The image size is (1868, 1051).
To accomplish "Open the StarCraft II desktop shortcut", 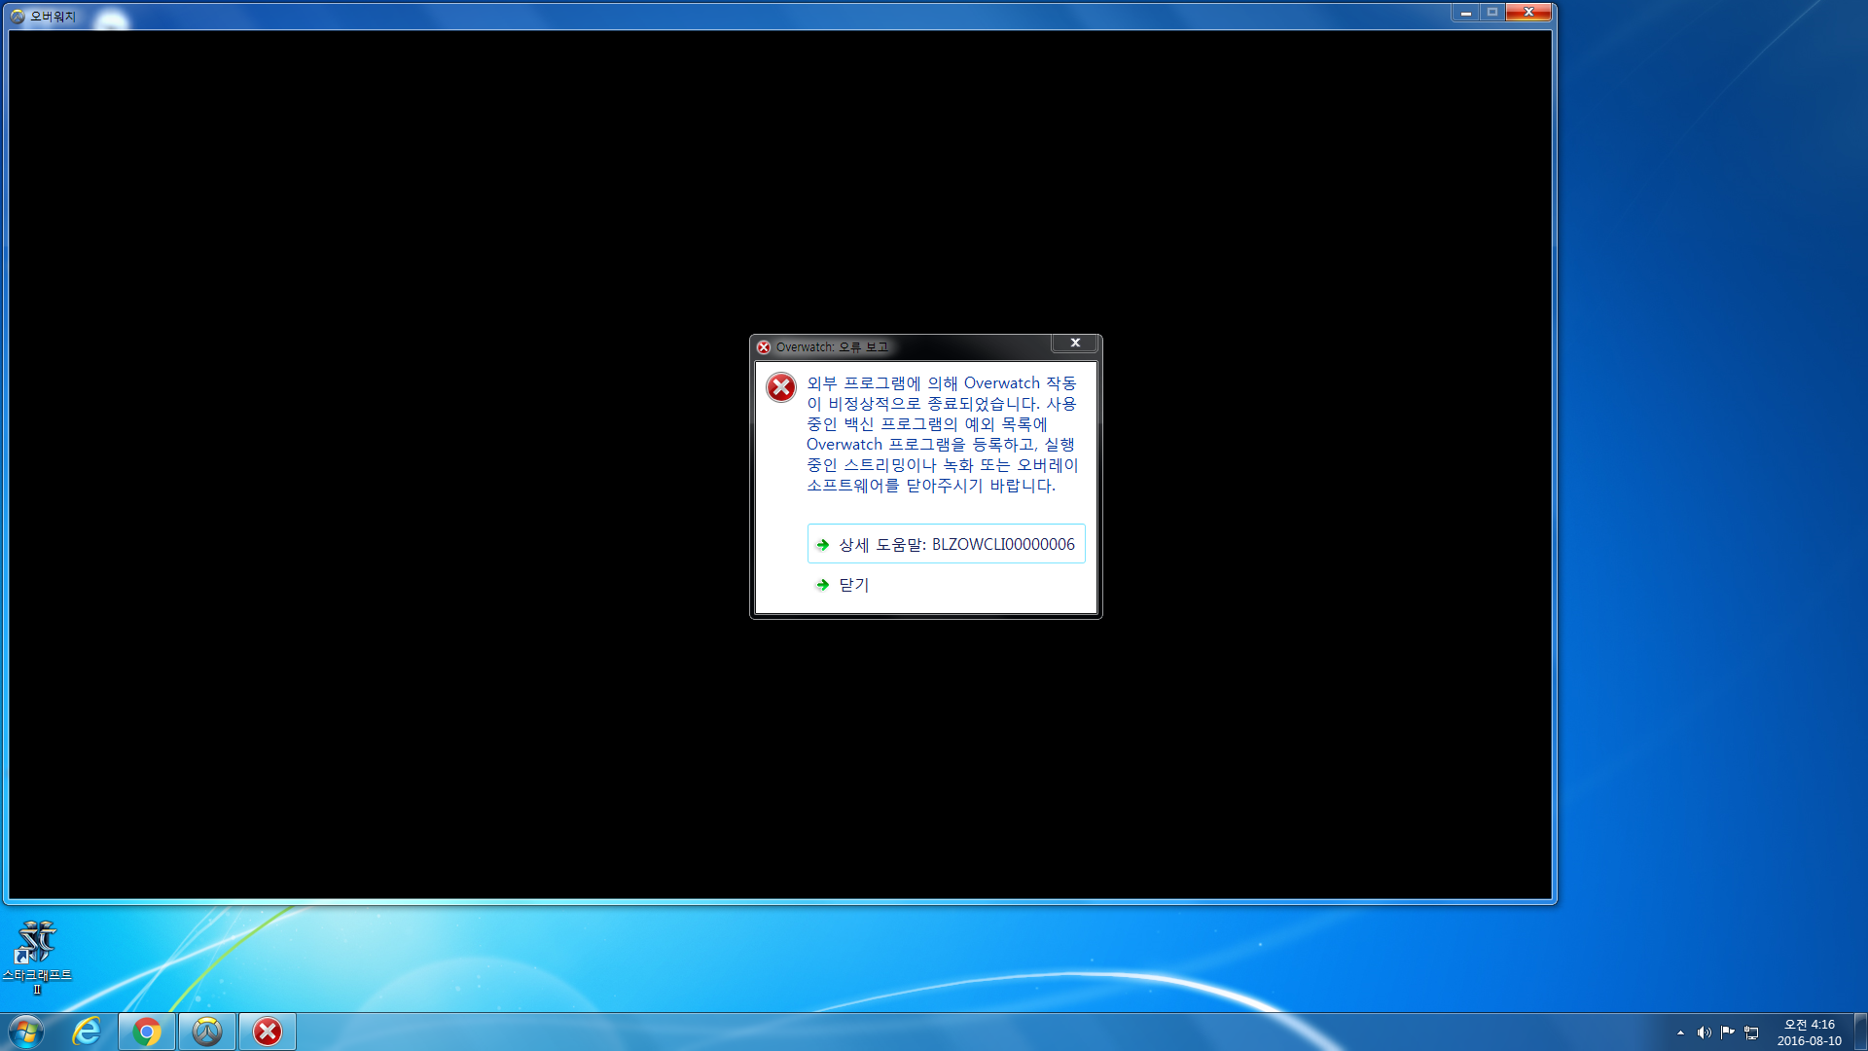I will tap(37, 957).
